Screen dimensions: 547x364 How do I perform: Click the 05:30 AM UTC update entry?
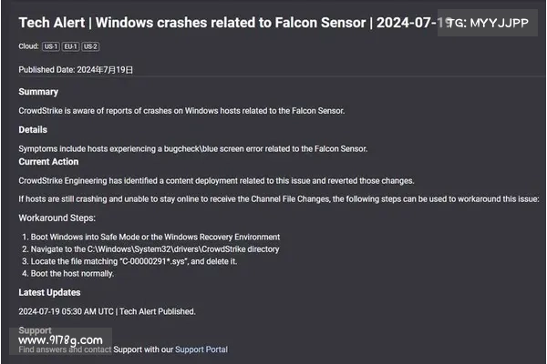[x=107, y=311]
